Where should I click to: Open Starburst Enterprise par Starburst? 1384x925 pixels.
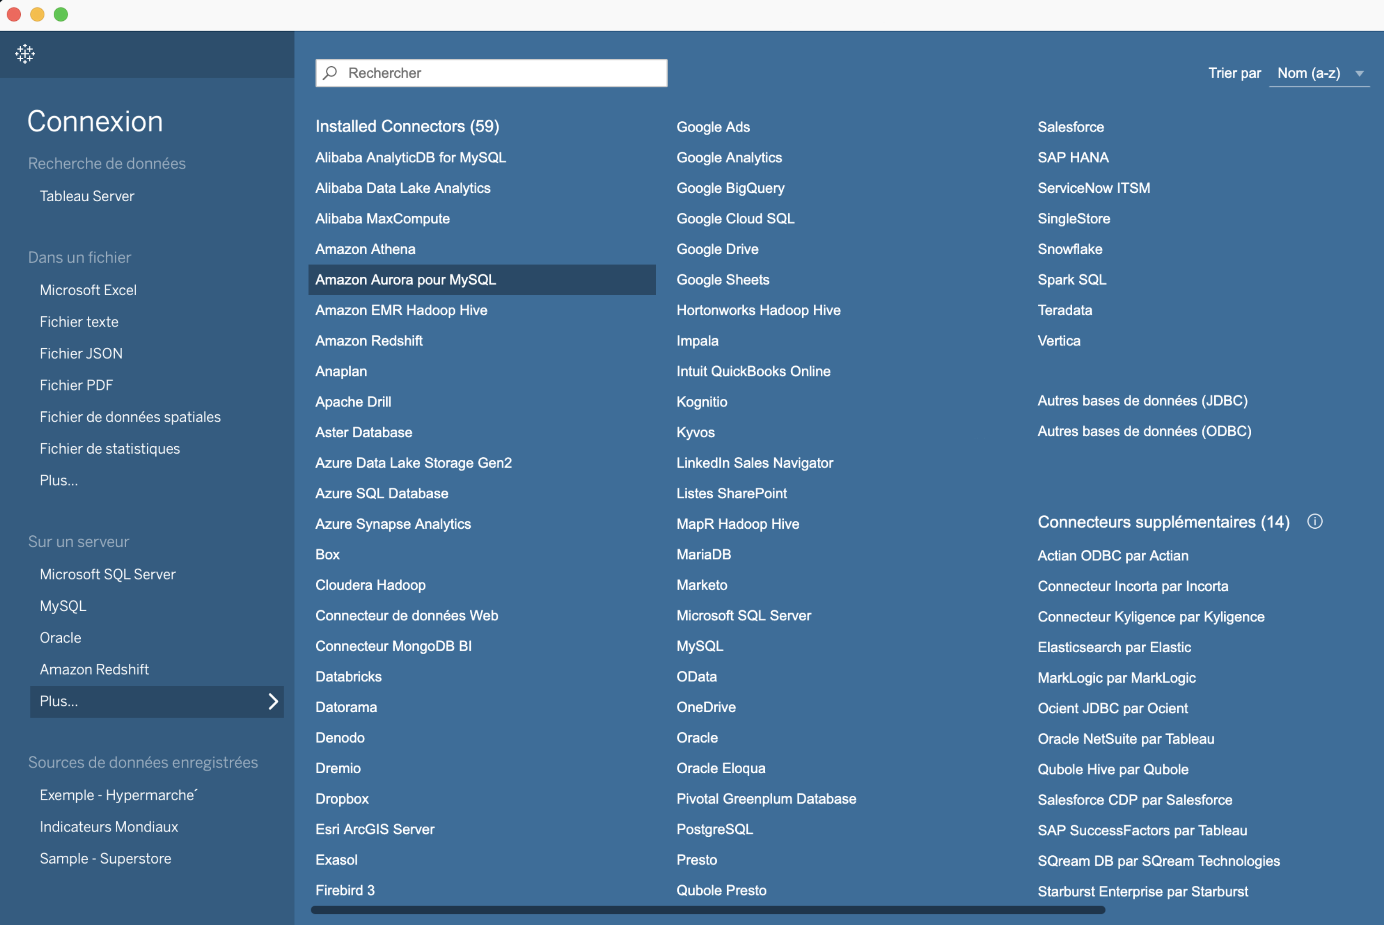pyautogui.click(x=1142, y=892)
